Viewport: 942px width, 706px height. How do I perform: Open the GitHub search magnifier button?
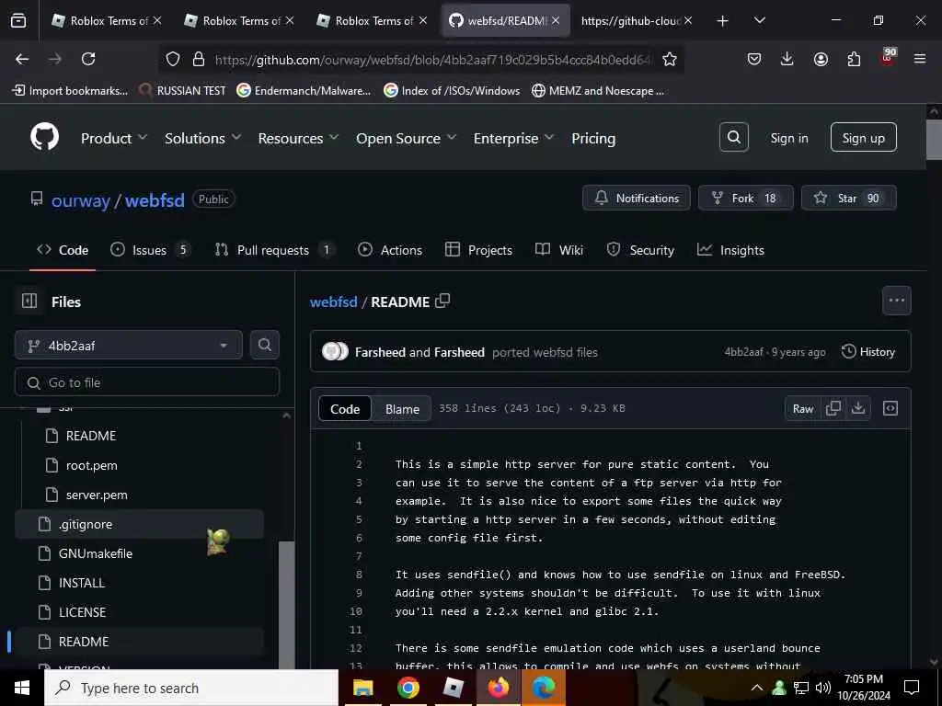(733, 138)
